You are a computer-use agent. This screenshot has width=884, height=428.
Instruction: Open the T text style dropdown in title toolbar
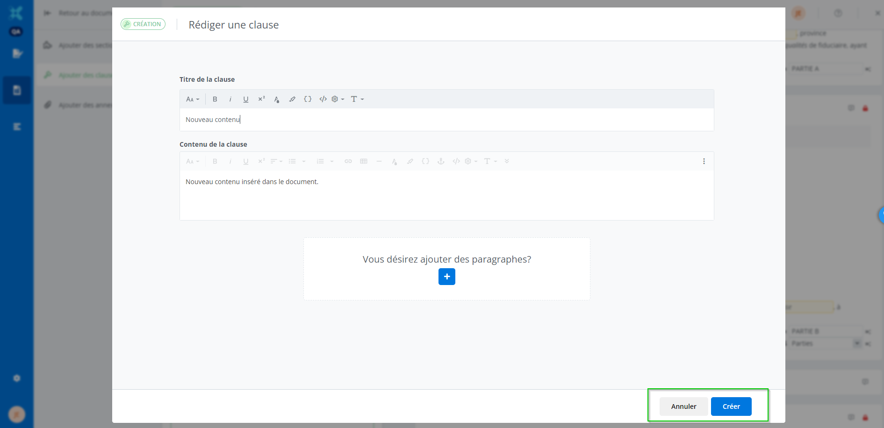click(x=357, y=99)
